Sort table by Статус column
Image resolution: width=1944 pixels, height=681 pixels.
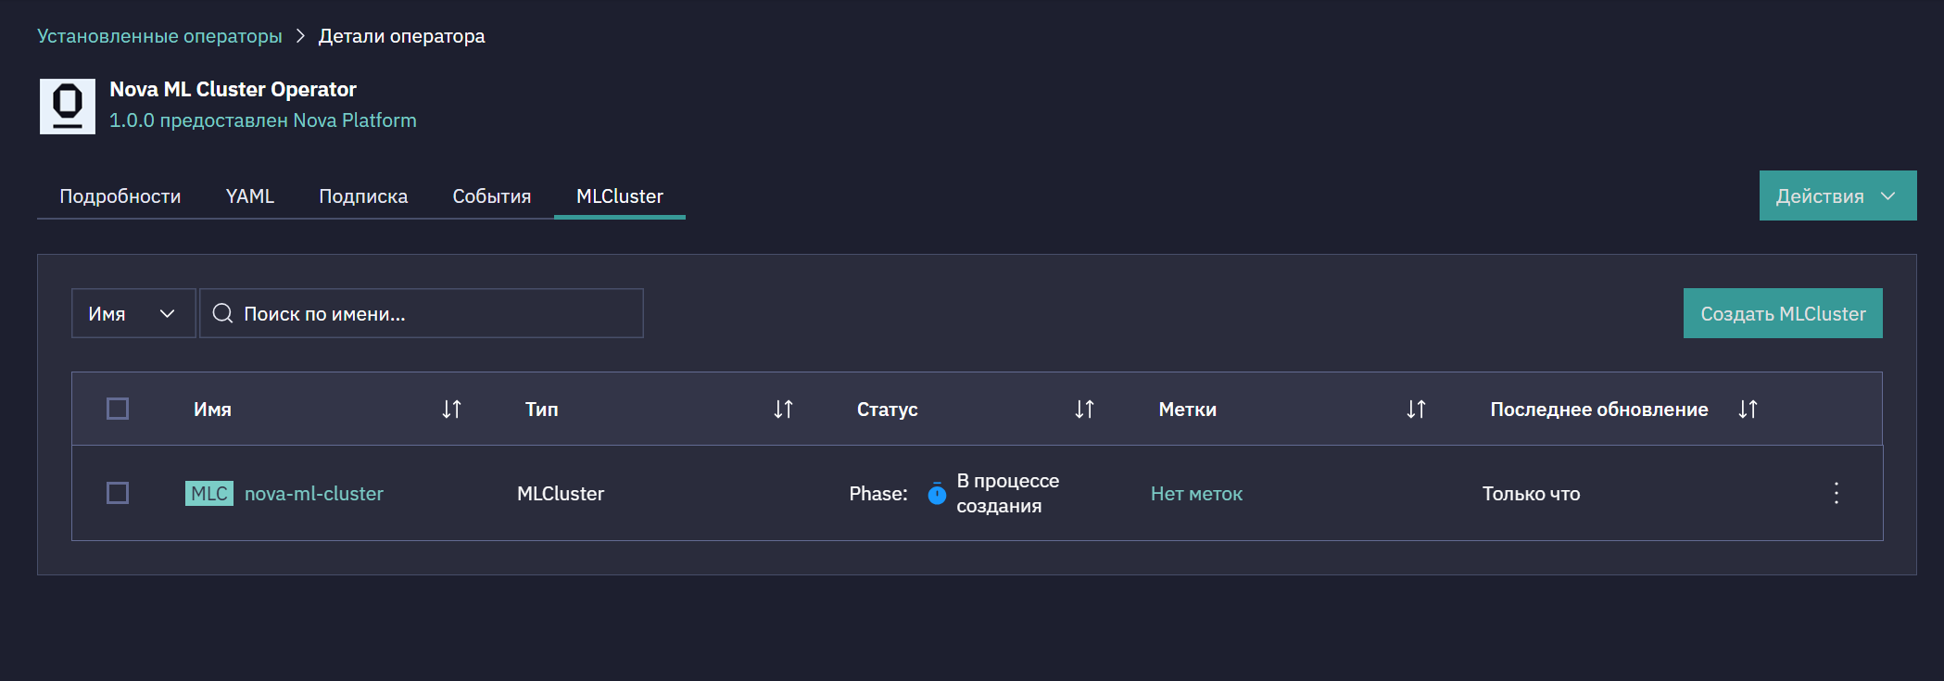[1084, 409]
